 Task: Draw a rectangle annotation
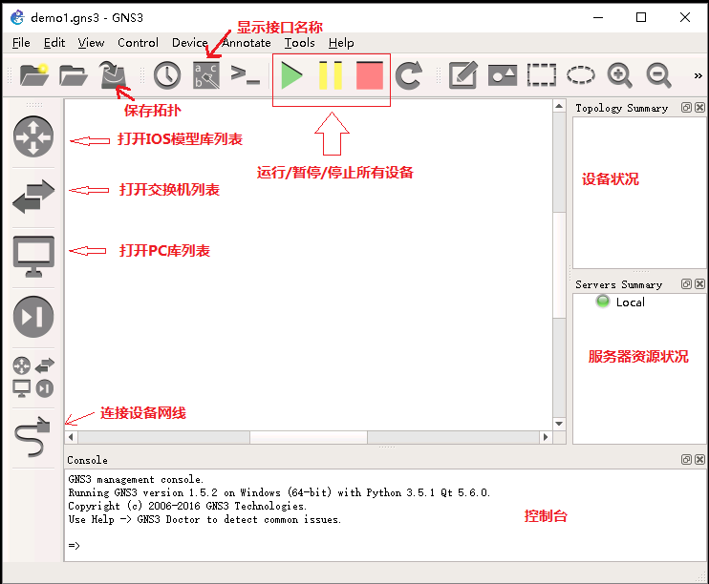[541, 75]
